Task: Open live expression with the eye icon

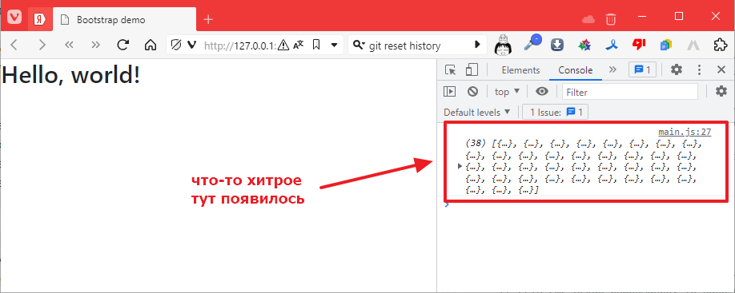Action: click(542, 92)
